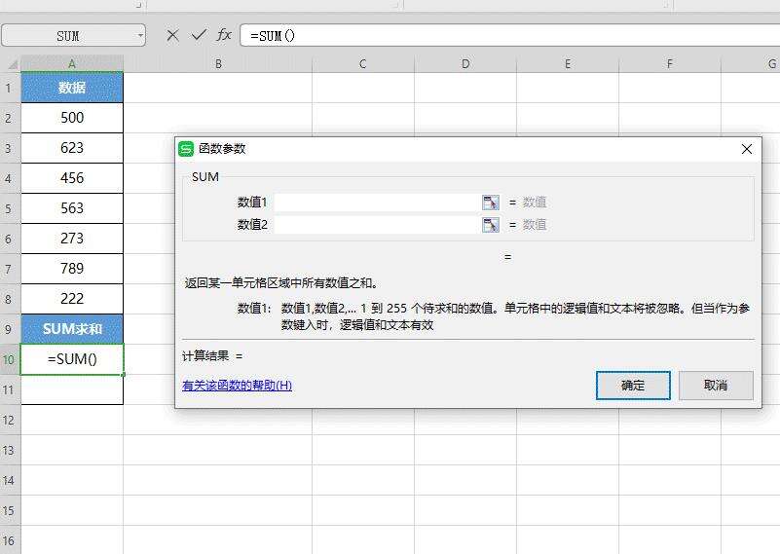Image resolution: width=780 pixels, height=554 pixels.
Task: Select row 14 header
Action: [10, 480]
